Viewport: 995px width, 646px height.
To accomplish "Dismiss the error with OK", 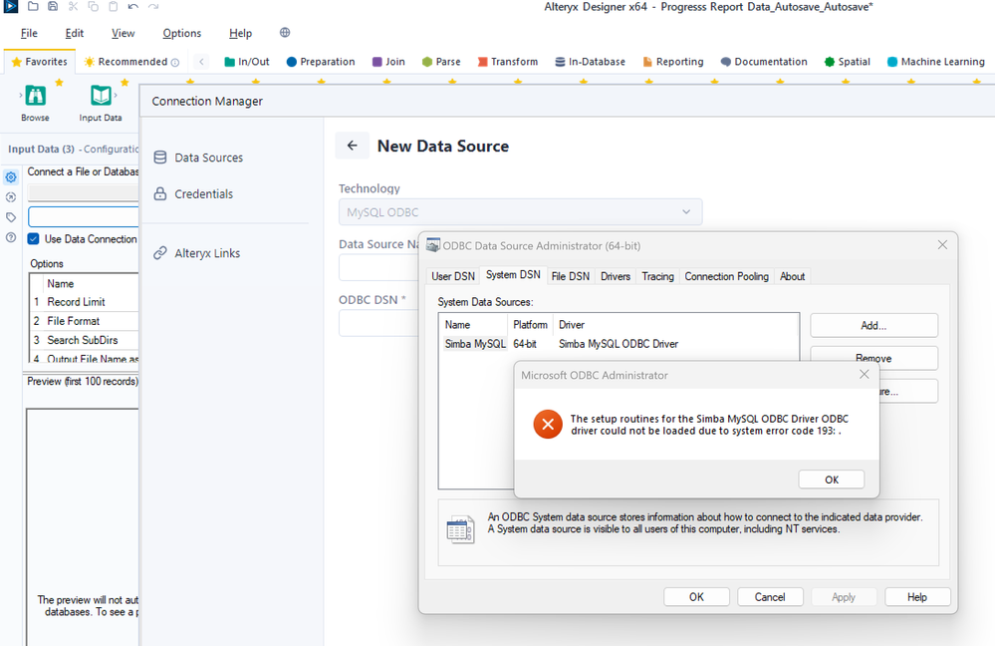I will (x=831, y=479).
